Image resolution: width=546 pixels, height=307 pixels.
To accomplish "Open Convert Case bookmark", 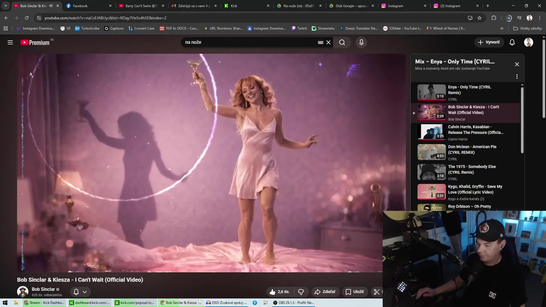I will coord(141,29).
